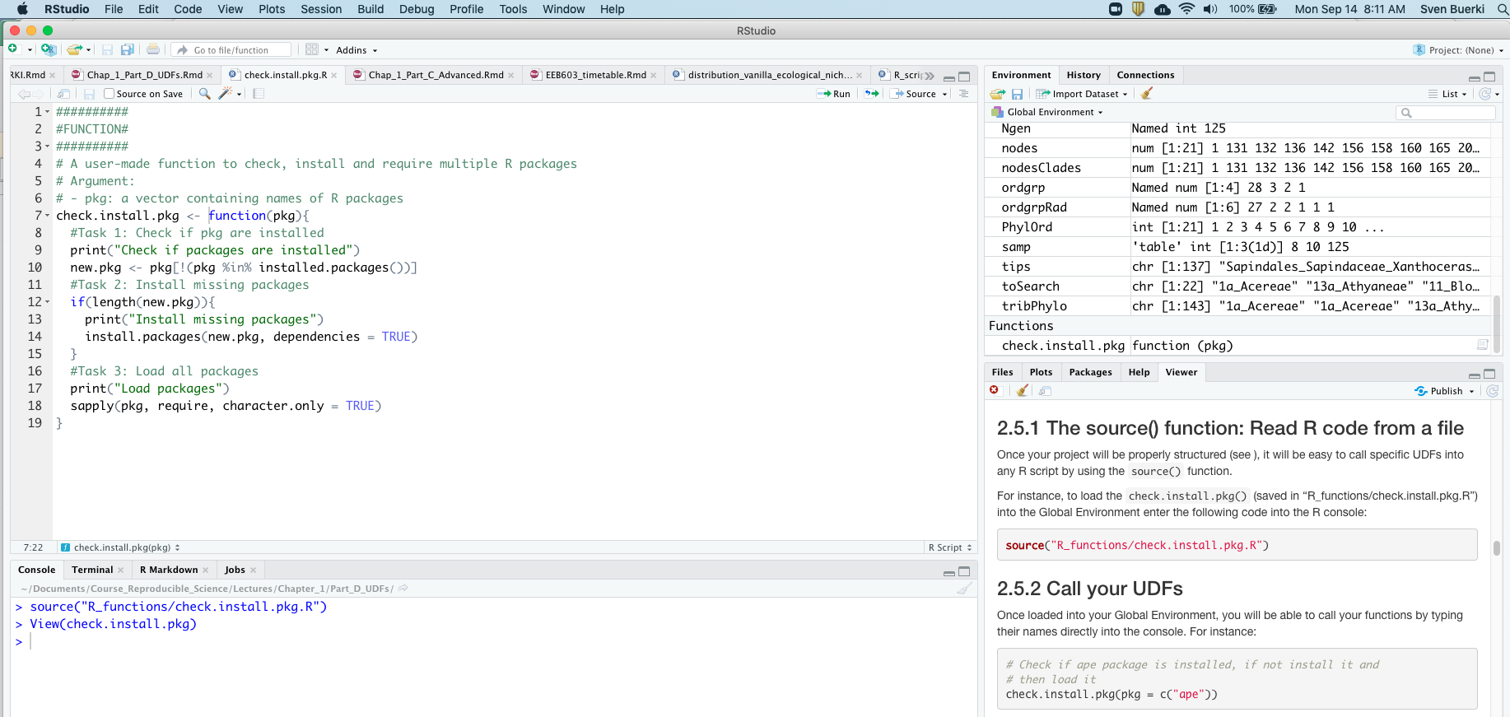
Task: Open Import Dataset dropdown
Action: [1082, 94]
